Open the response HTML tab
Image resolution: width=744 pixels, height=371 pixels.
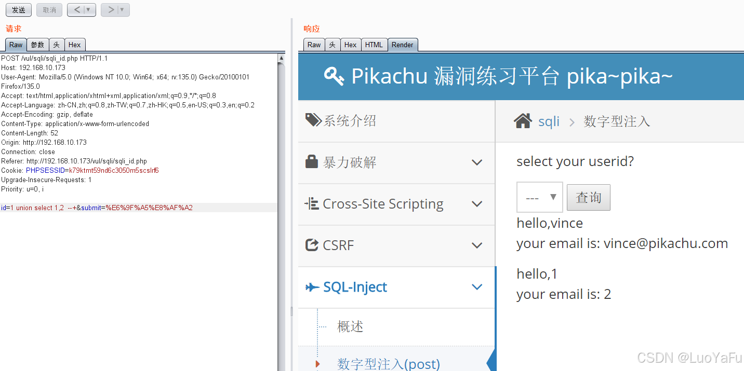[374, 45]
